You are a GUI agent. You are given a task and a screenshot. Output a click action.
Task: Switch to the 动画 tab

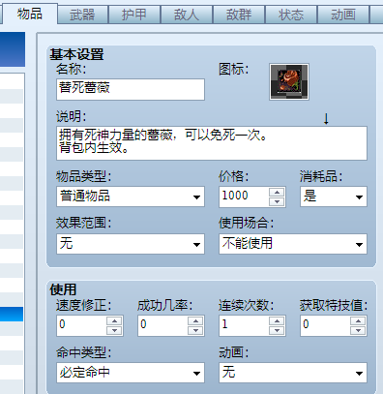tap(343, 15)
